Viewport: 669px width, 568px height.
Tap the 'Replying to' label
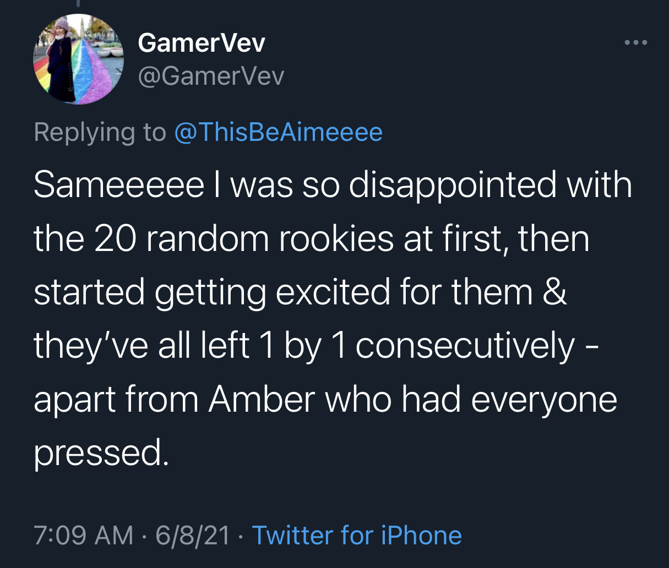tap(100, 132)
